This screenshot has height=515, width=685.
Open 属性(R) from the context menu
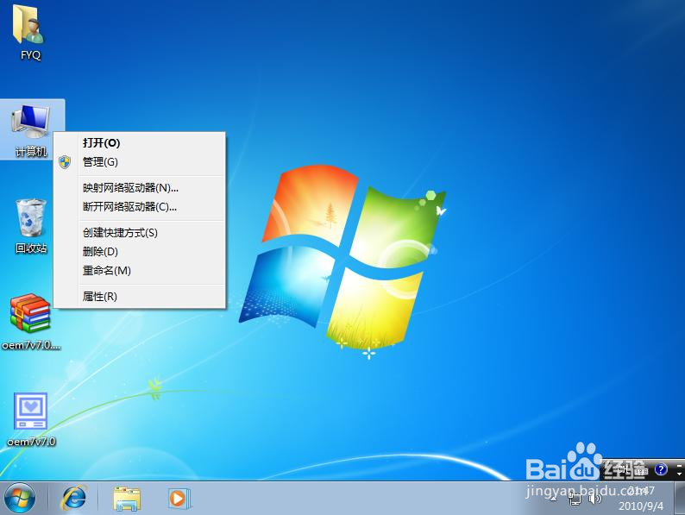[x=139, y=297]
